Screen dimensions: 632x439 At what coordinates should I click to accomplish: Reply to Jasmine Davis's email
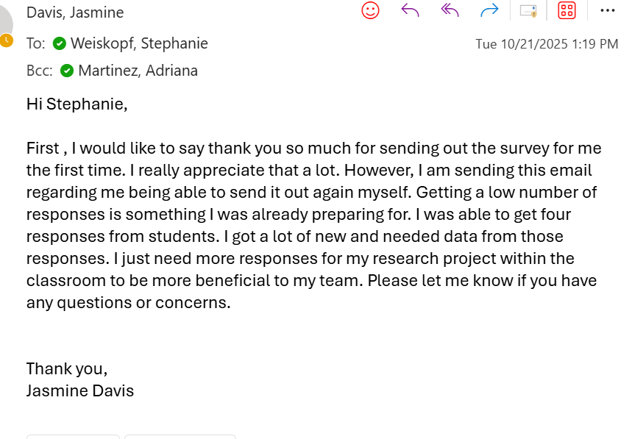pos(411,10)
